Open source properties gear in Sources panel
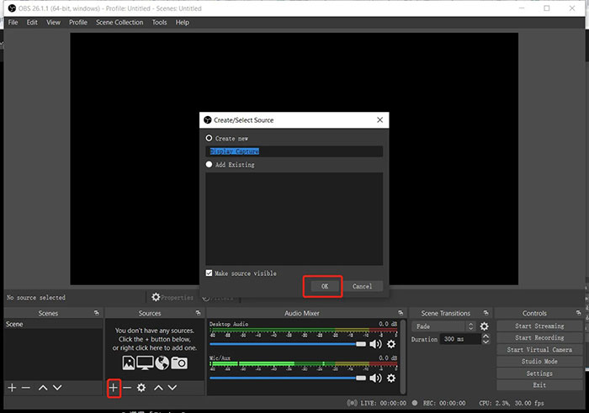589x413 pixels. [141, 388]
